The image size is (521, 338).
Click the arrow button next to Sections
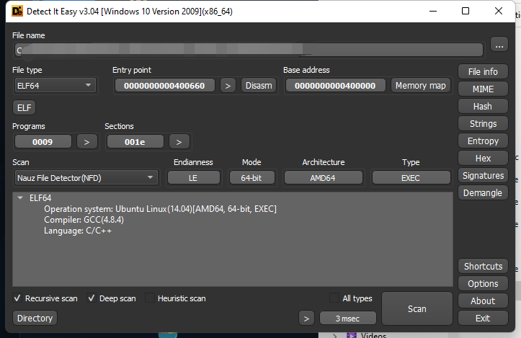179,142
